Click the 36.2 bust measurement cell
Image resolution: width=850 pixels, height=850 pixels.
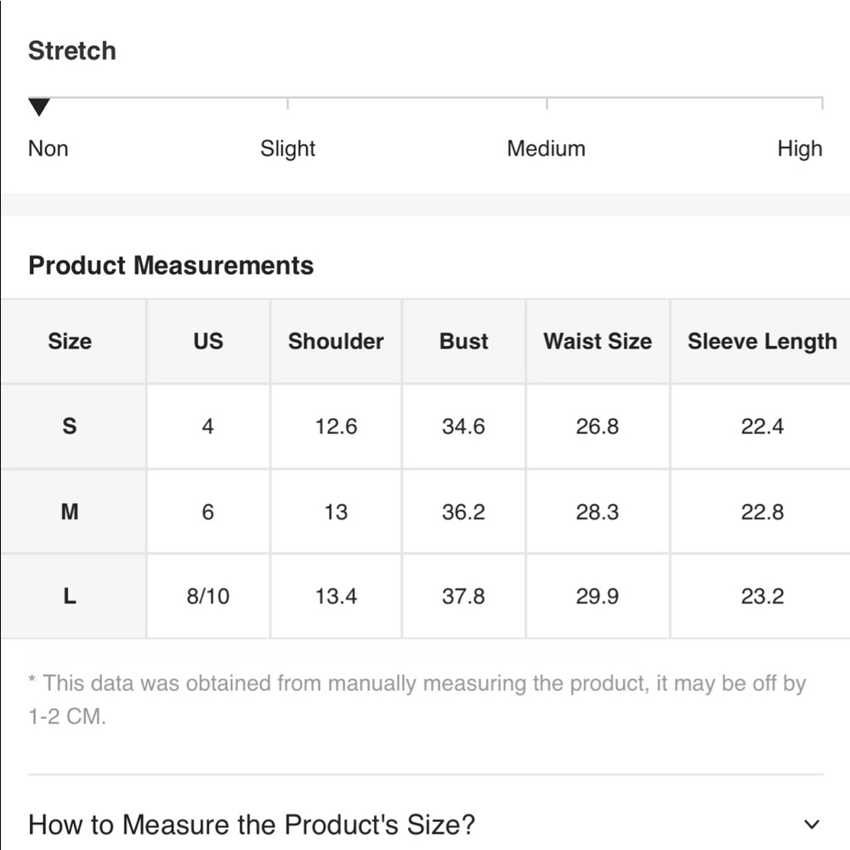click(463, 512)
